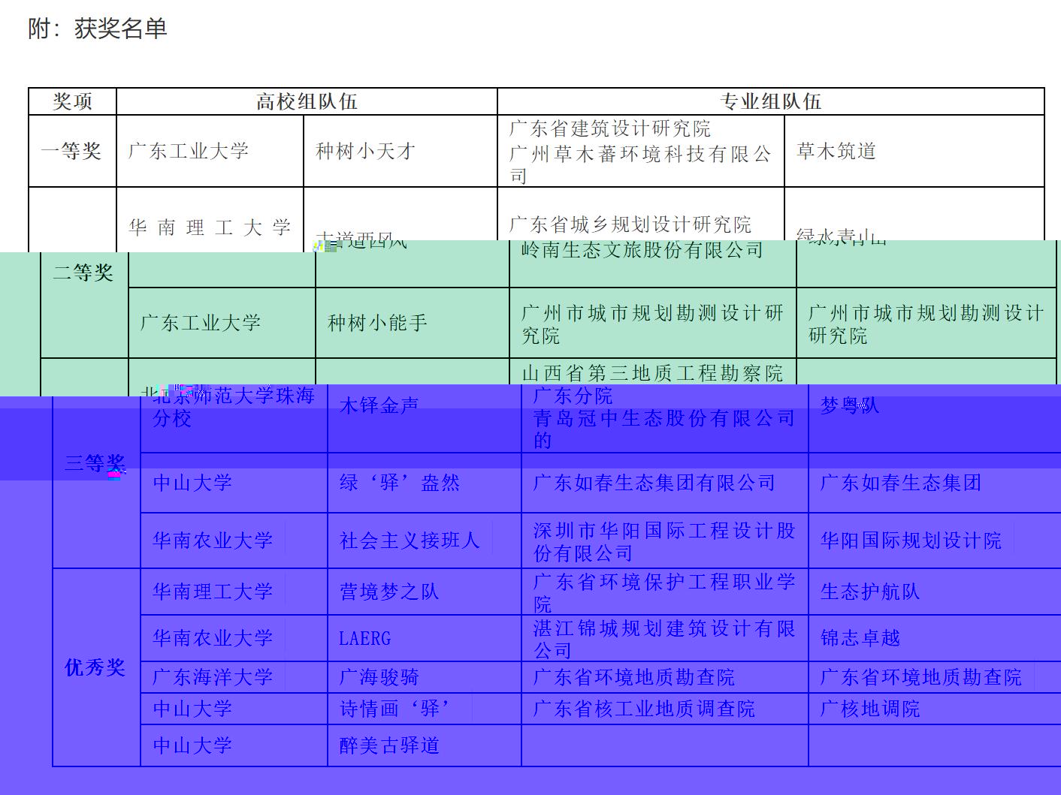1061x795 pixels.
Task: Select the team name 生态护航队
Action: 870,592
